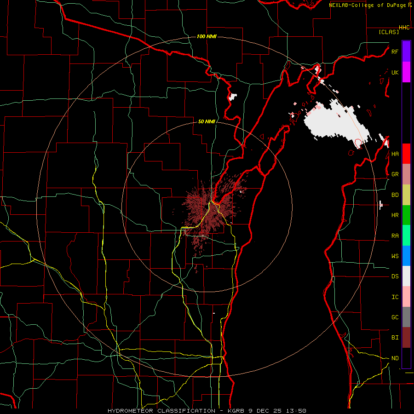Click the UK magenta legend color swatch
Image resolution: width=414 pixels, height=414 pixels.
406,72
